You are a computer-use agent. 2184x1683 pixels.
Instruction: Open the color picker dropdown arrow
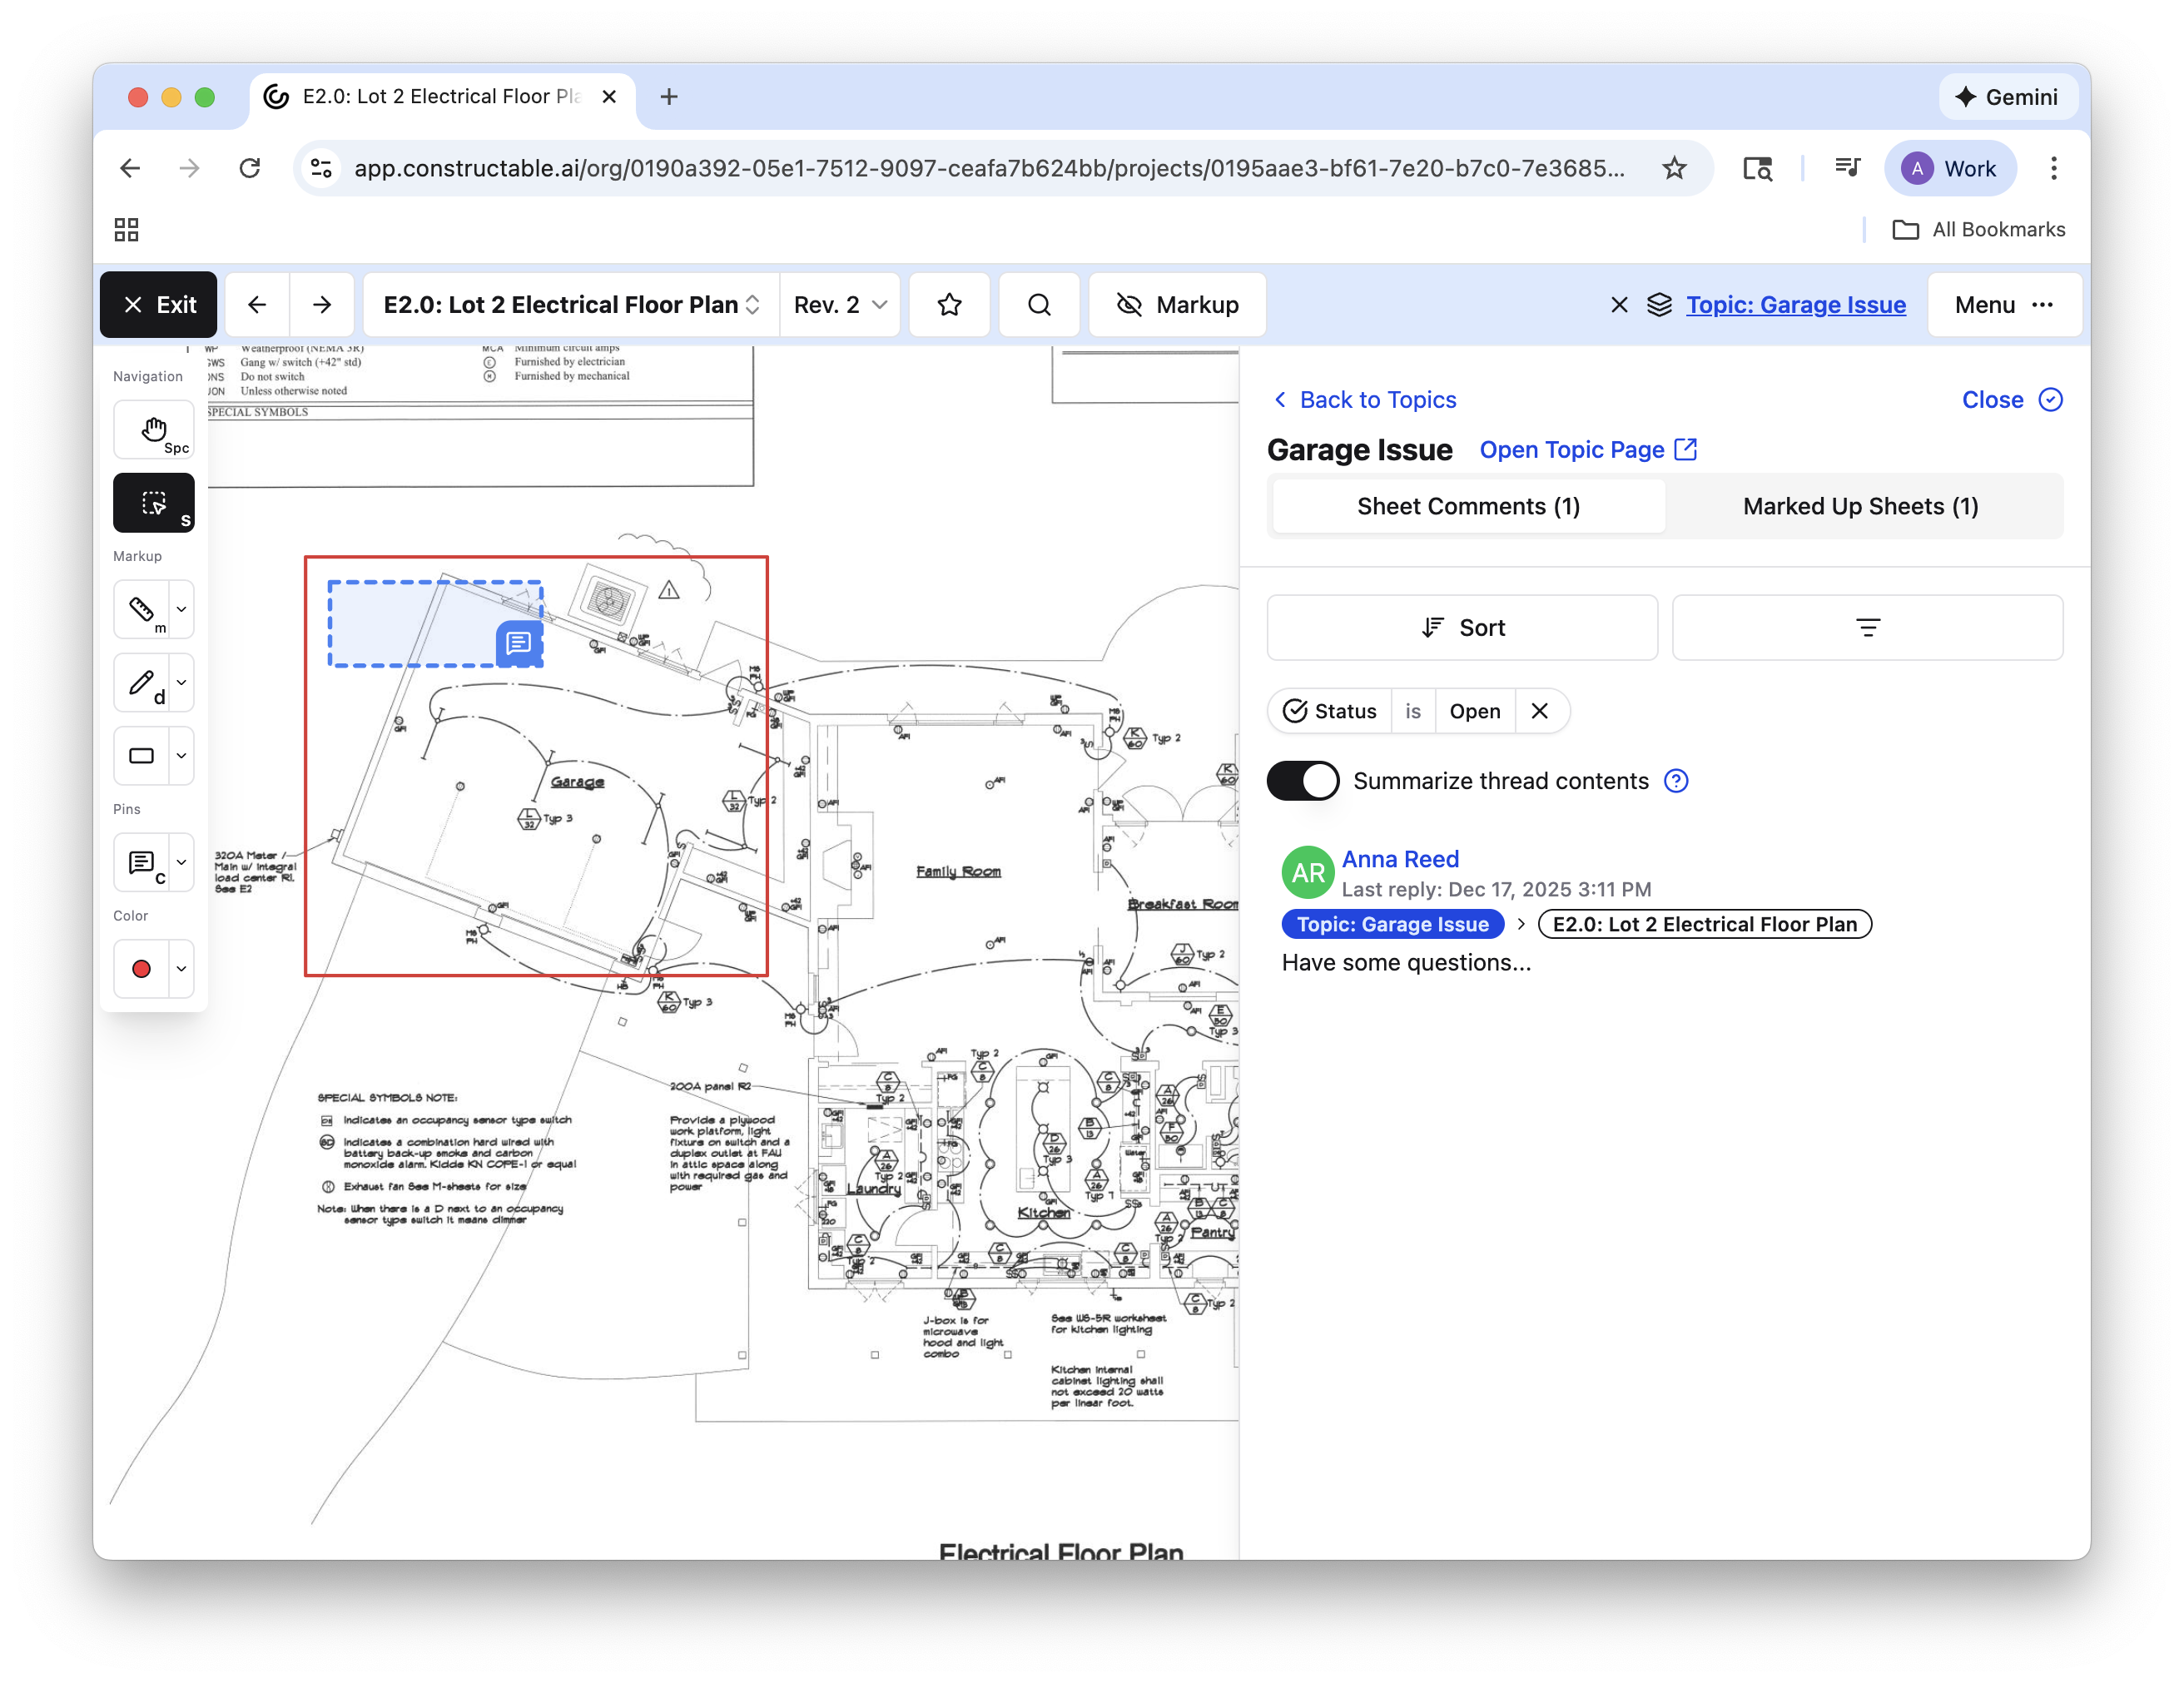click(x=181, y=968)
